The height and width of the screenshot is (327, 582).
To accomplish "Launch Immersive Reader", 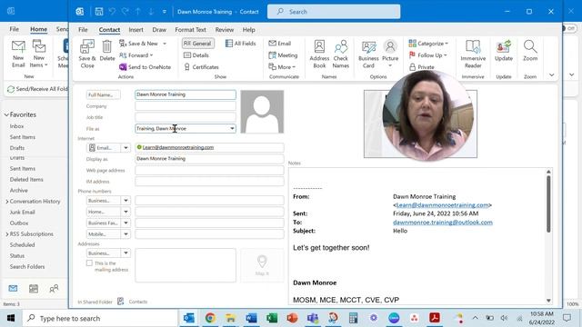I will 473,54.
